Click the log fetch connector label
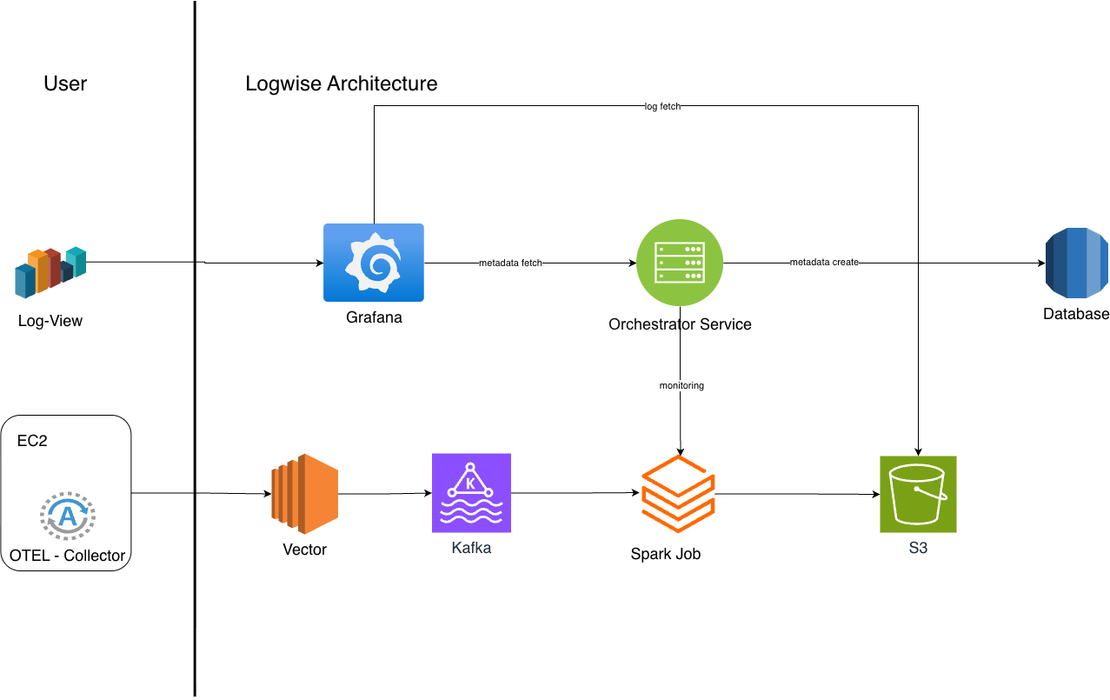 coord(661,106)
